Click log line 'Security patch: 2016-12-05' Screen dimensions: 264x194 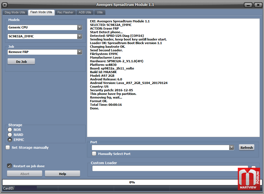tap(112, 90)
